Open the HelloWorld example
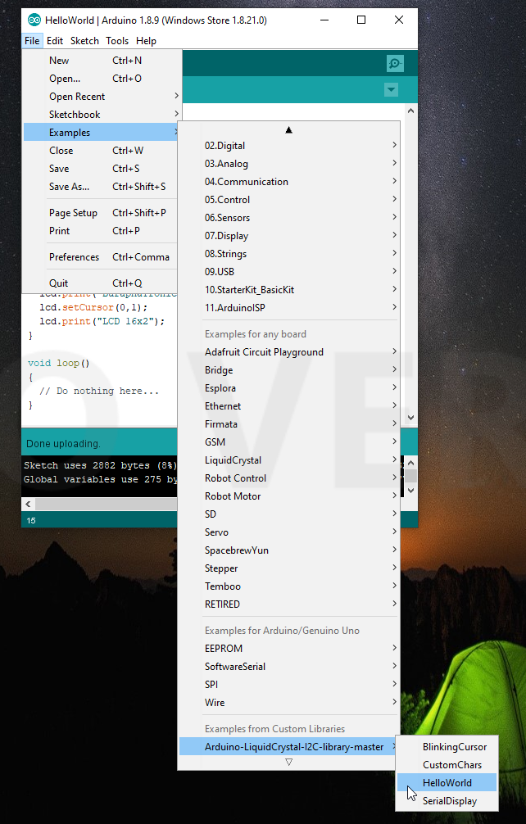 (x=447, y=782)
